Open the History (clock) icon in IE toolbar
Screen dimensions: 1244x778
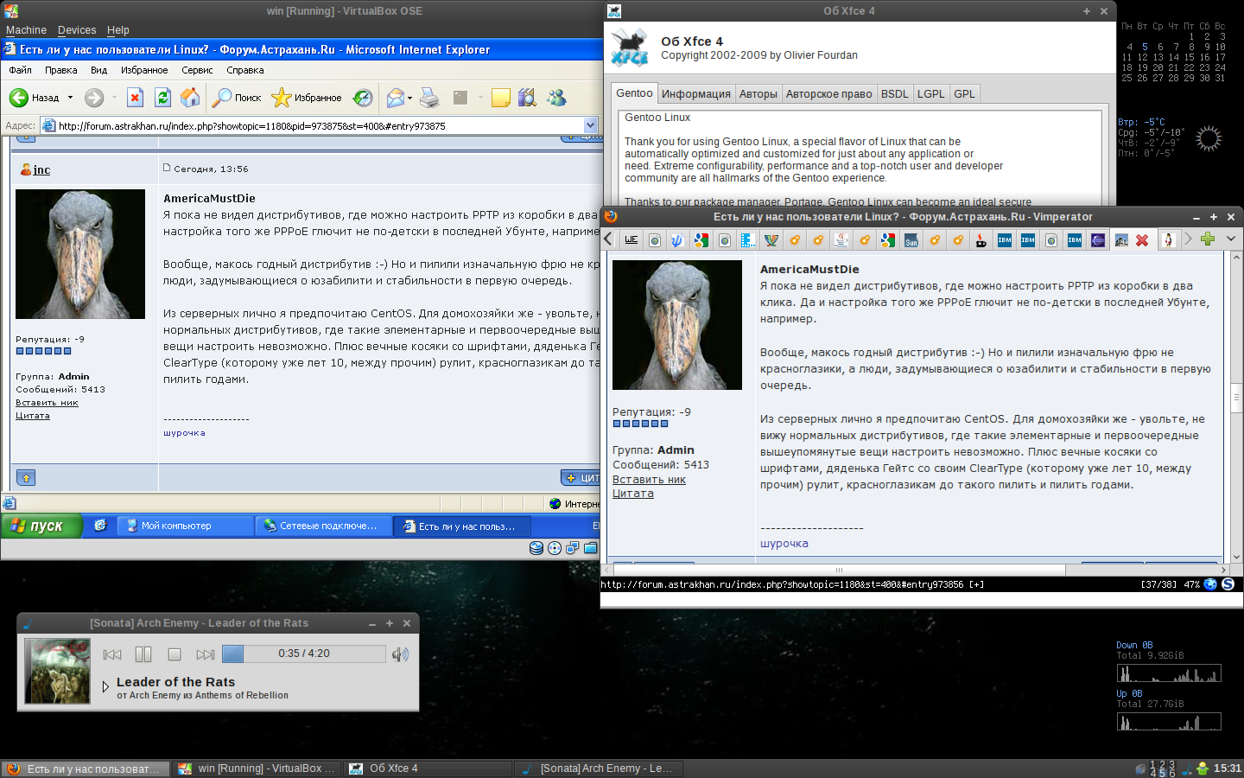tap(363, 98)
